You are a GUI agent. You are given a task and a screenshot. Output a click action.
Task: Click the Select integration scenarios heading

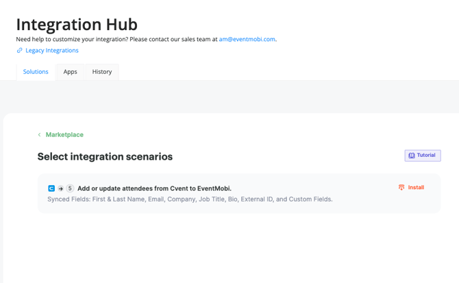tap(105, 157)
